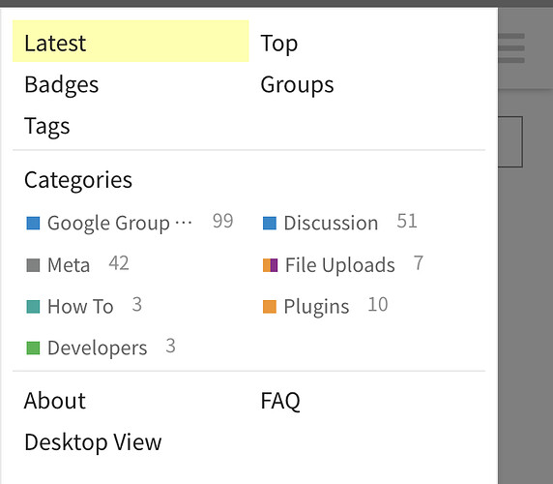
Task: Click the orange-purple File Uploads square
Action: 270,265
